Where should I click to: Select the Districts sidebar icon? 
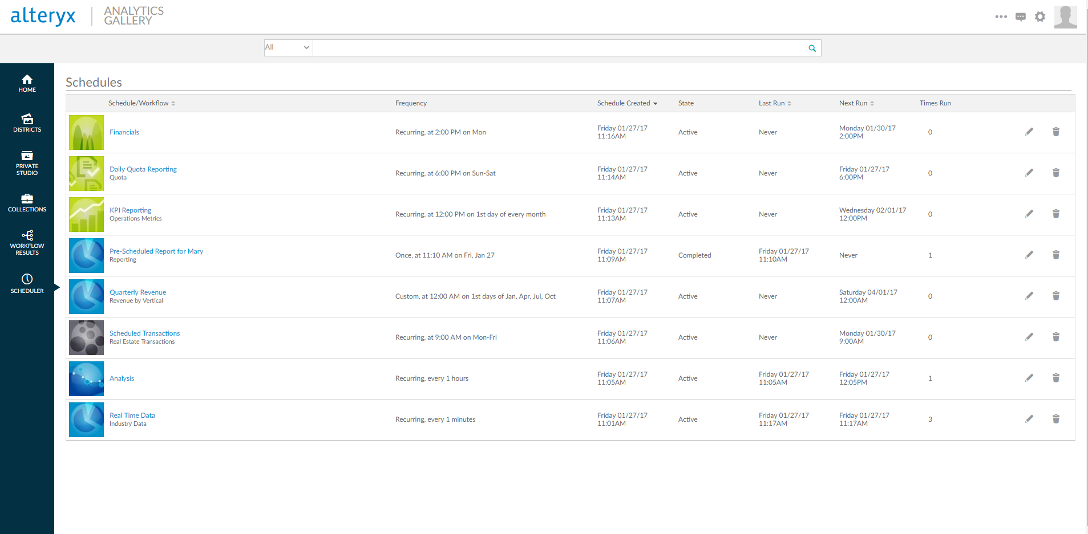coord(27,123)
